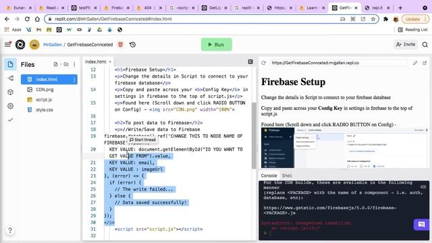Open the MrGallen profile link
The height and width of the screenshot is (243, 432).
tap(53, 45)
